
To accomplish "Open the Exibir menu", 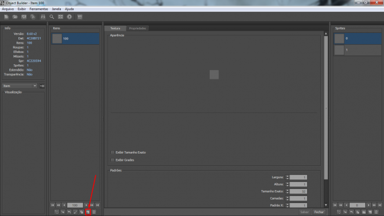I will tap(21, 9).
